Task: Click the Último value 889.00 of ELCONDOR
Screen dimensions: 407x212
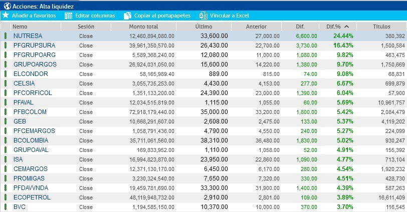Action: click(x=219, y=74)
